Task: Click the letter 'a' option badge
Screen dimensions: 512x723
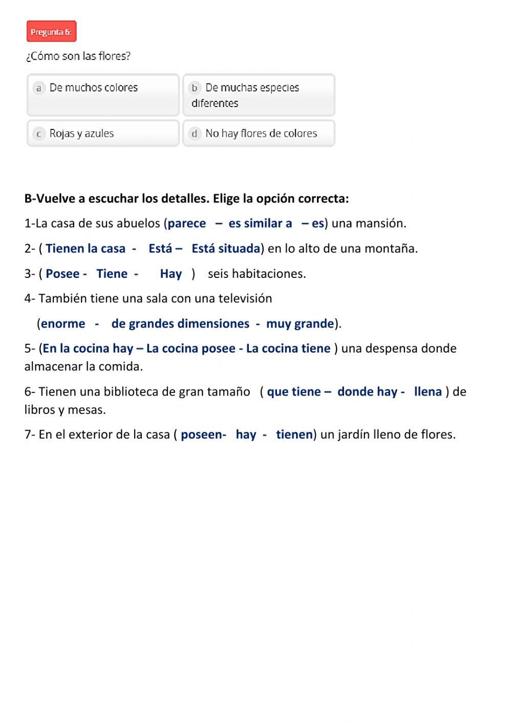Action: [39, 88]
